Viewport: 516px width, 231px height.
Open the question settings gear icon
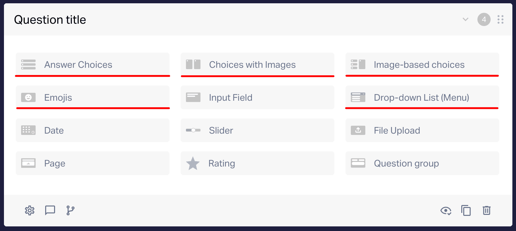(30, 210)
